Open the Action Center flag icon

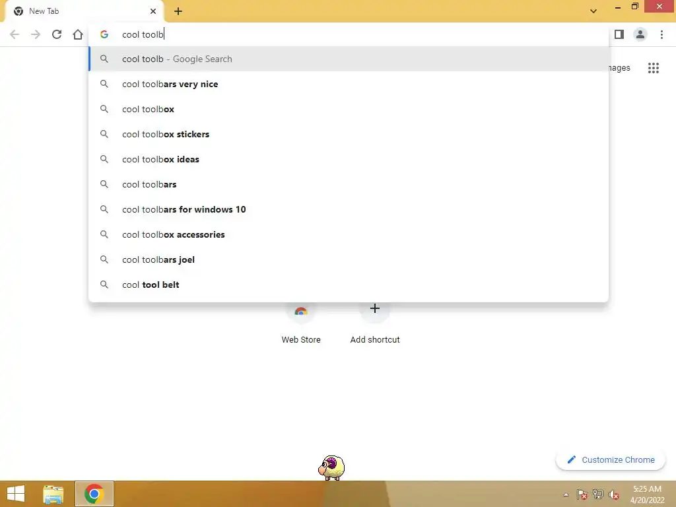click(582, 494)
